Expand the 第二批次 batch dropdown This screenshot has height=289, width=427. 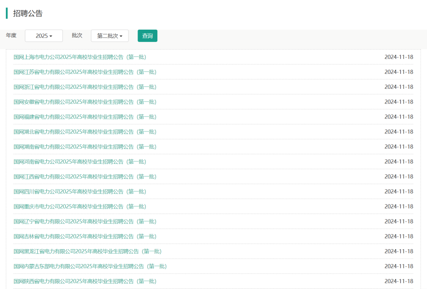(x=110, y=36)
